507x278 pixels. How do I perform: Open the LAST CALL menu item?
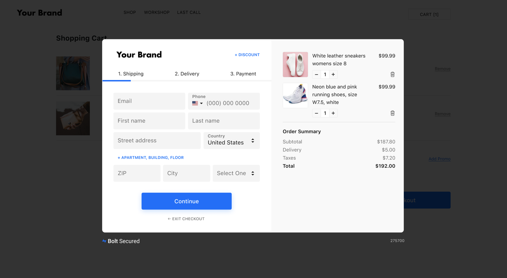pyautogui.click(x=189, y=12)
